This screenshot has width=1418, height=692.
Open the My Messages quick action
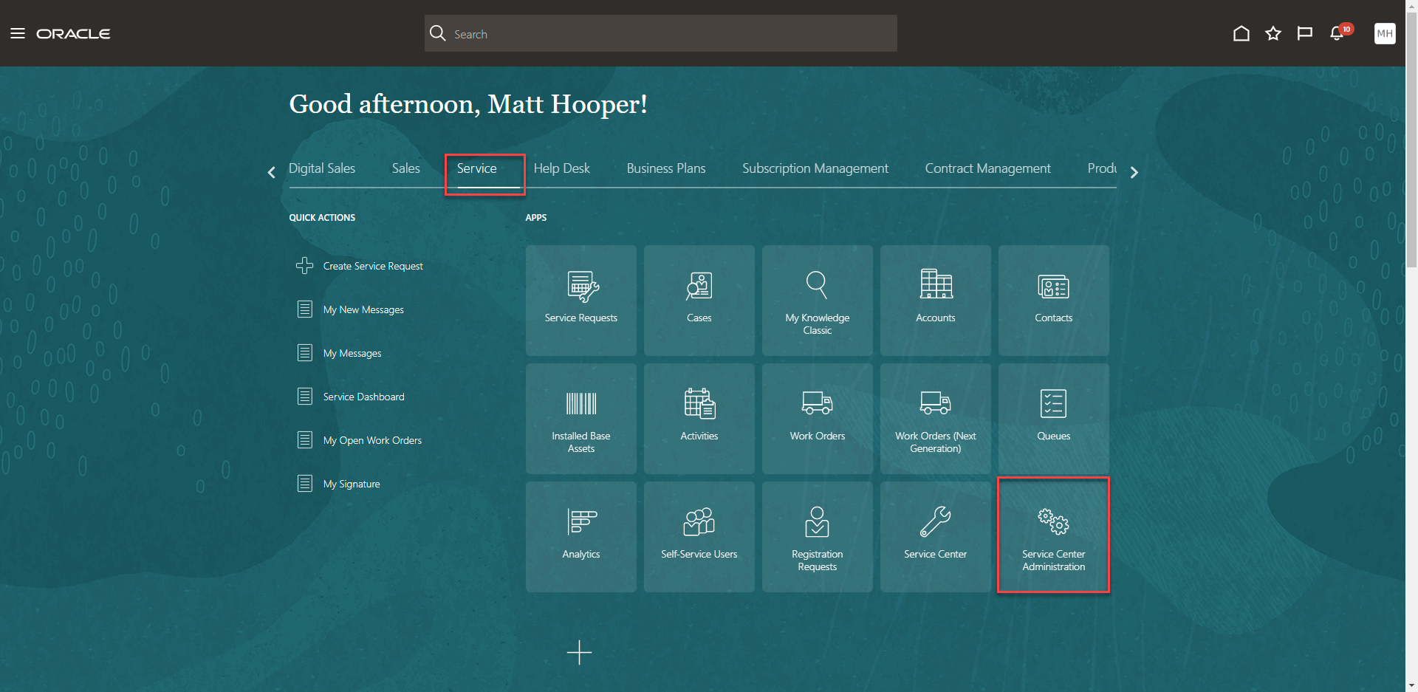tap(339, 353)
